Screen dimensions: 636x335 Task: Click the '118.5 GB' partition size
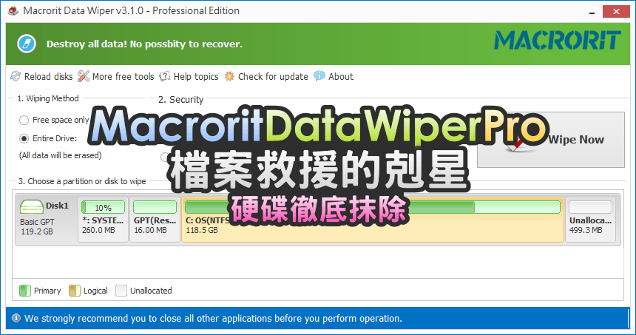click(x=202, y=230)
